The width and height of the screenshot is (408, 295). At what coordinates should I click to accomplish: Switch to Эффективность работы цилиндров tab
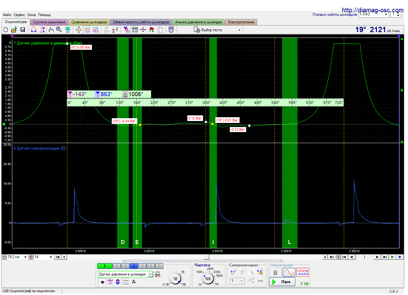[141, 22]
